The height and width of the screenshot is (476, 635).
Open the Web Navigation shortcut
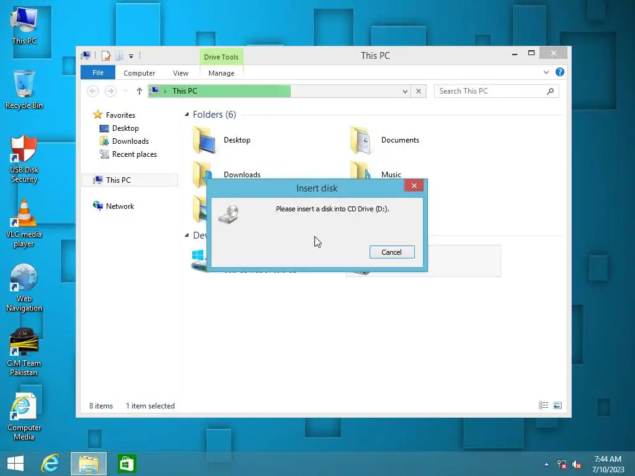pyautogui.click(x=24, y=288)
